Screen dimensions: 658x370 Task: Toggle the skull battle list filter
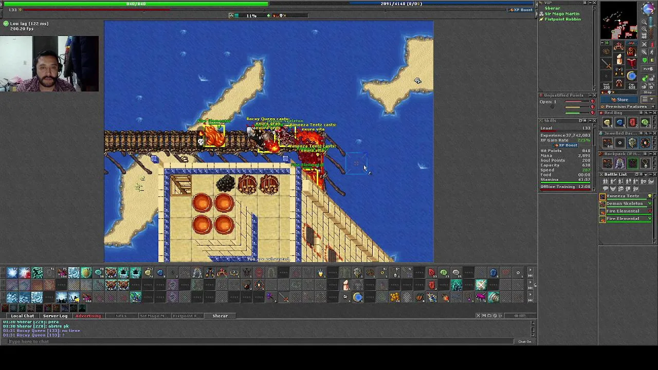point(620,189)
